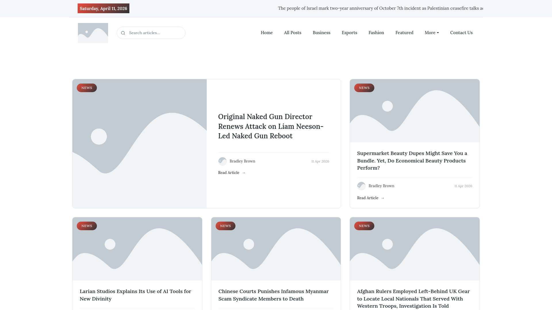Click NEWS badge on Supermarket Beauty card
Viewport: 552px width, 310px height.
(x=364, y=88)
